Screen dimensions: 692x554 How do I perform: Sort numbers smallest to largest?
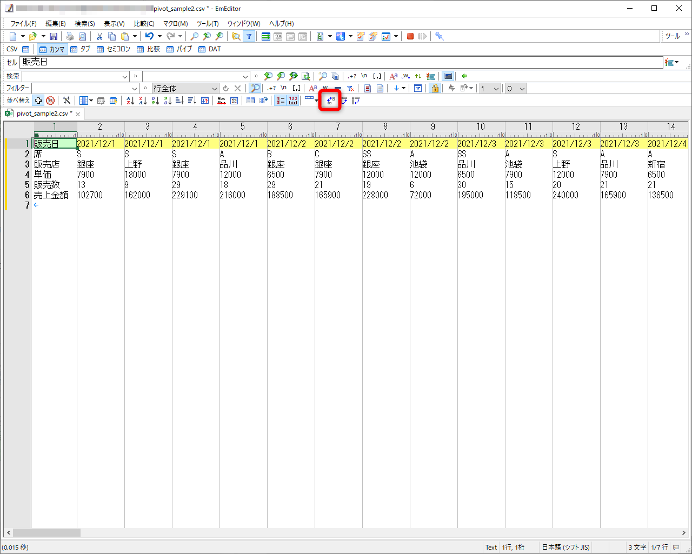click(x=155, y=101)
